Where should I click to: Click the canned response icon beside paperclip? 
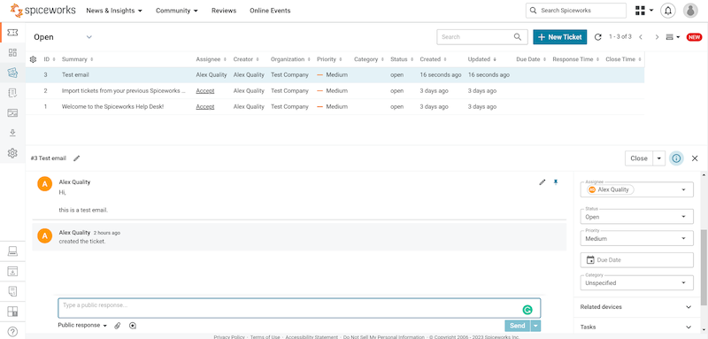pyautogui.click(x=132, y=326)
